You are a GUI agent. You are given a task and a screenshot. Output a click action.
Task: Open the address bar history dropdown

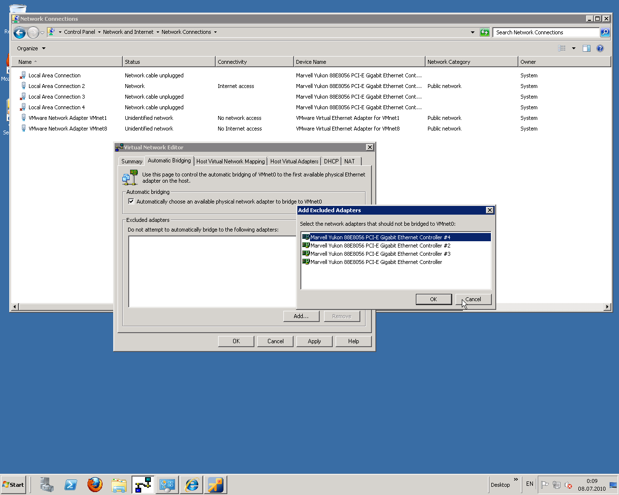(472, 32)
